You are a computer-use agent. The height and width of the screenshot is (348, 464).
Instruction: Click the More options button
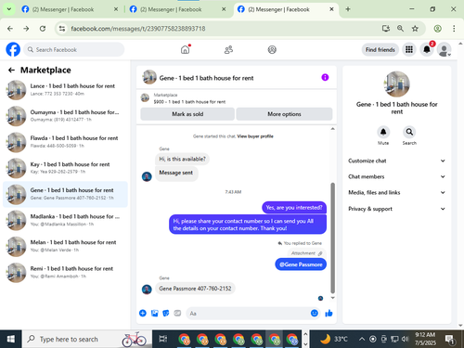tap(284, 114)
